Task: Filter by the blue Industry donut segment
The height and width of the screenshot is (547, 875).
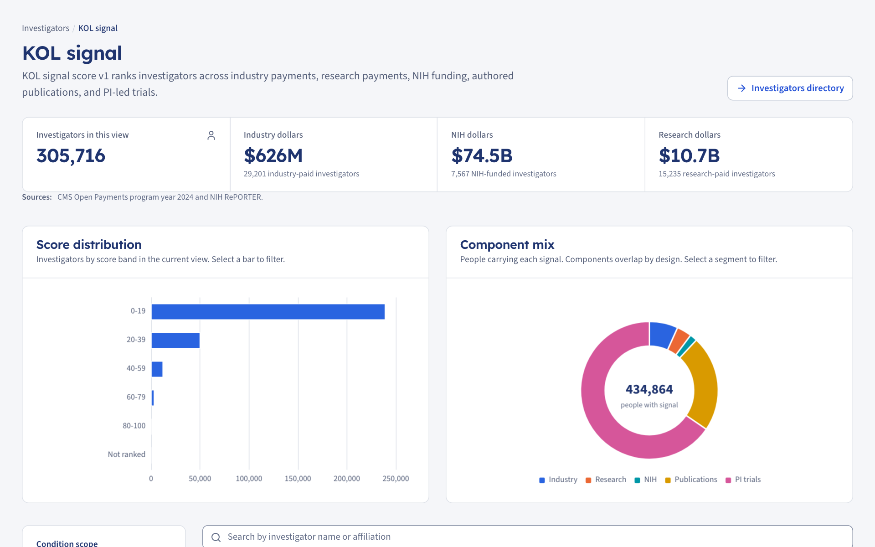Action: (662, 334)
